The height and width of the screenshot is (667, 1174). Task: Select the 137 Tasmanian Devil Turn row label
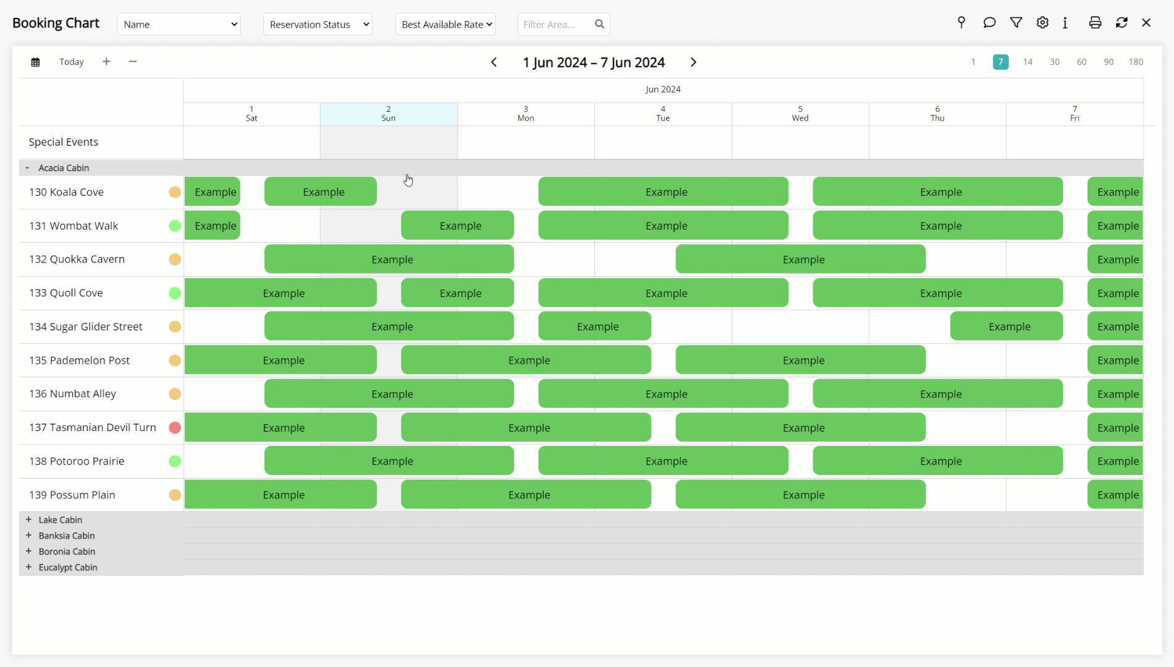93,427
